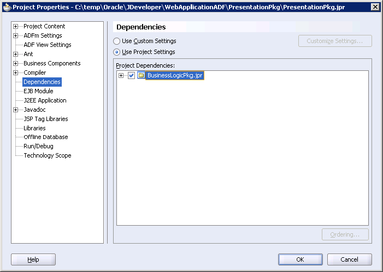Click the Help button
This screenshot has height=272, width=383.
pos(33,259)
